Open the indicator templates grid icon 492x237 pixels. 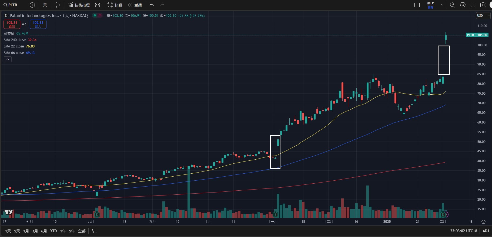(98, 5)
